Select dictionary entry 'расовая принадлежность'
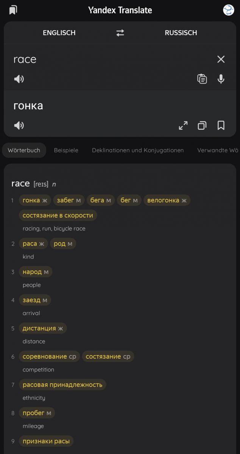The height and width of the screenshot is (454, 240). tap(62, 385)
